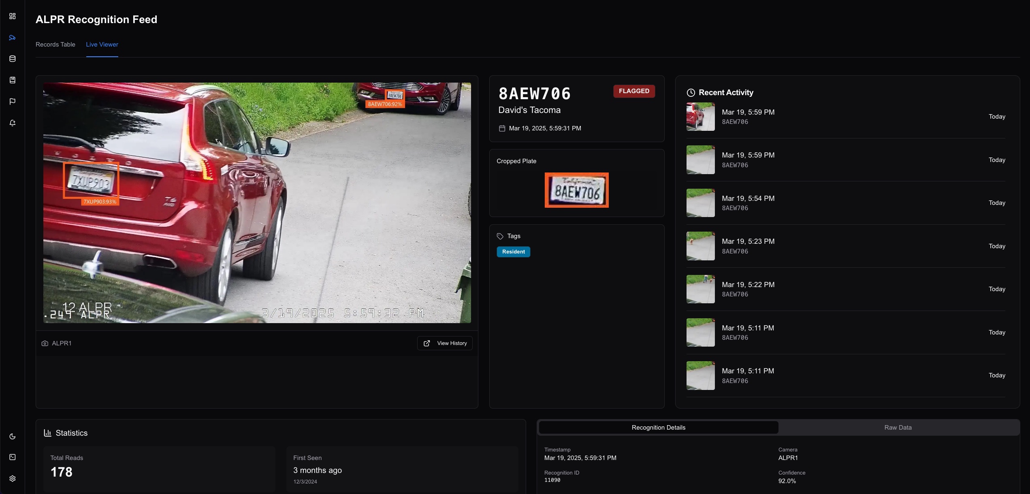Click the security camera live feed icon

[13, 38]
